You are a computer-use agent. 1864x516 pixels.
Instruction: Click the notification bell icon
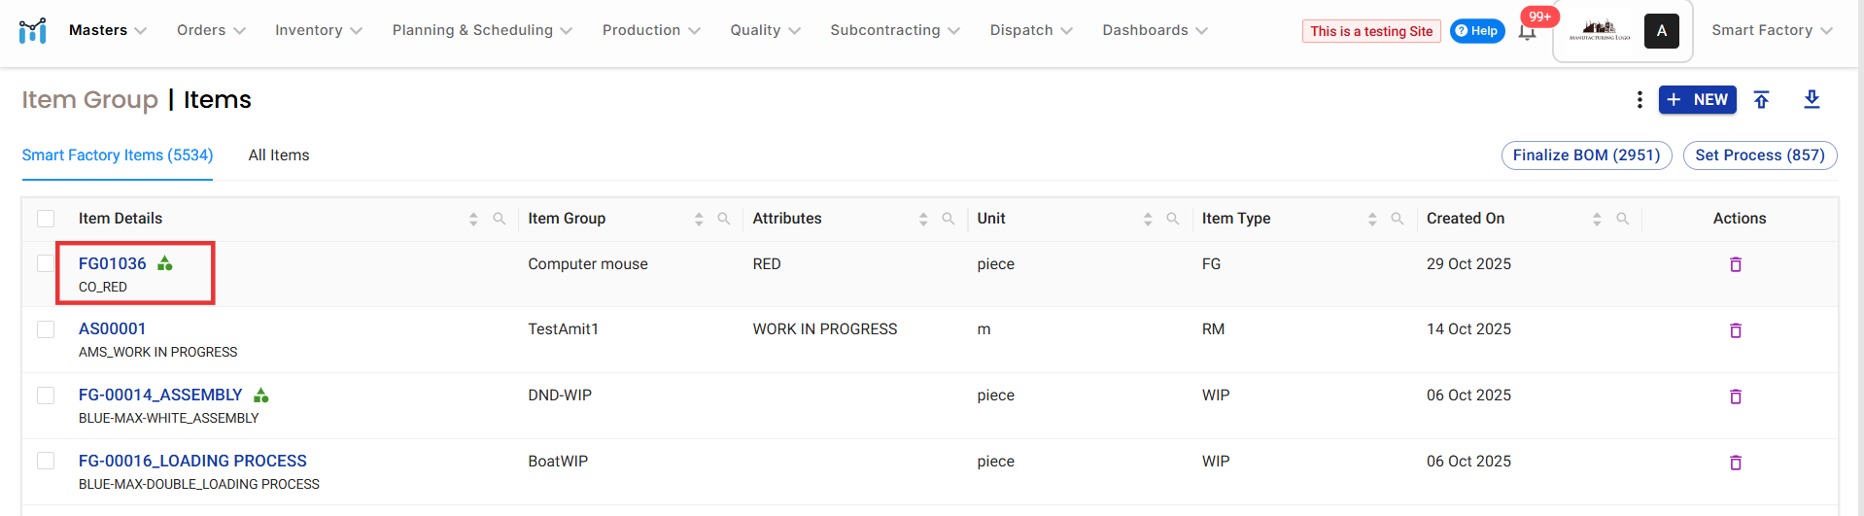click(1527, 32)
